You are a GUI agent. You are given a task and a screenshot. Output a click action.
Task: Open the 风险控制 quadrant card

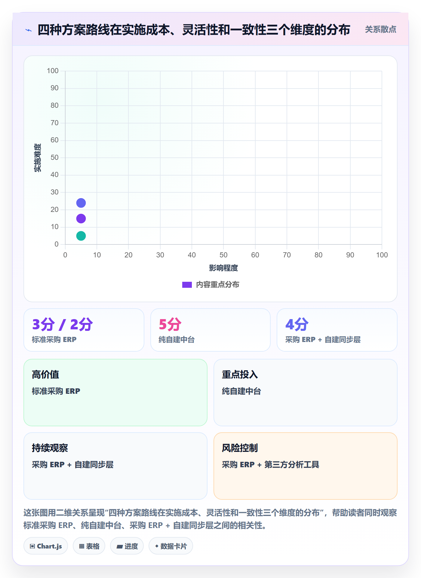click(306, 466)
